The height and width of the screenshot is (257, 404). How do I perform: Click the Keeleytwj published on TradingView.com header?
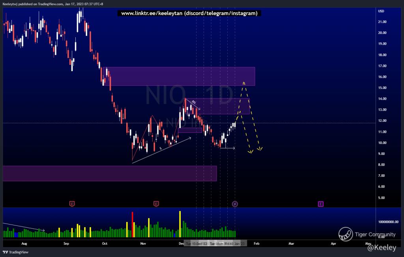53,4
